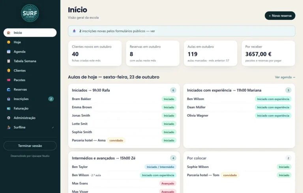
Task: Click the convidado tag next to Anna
Action: (x=116, y=141)
